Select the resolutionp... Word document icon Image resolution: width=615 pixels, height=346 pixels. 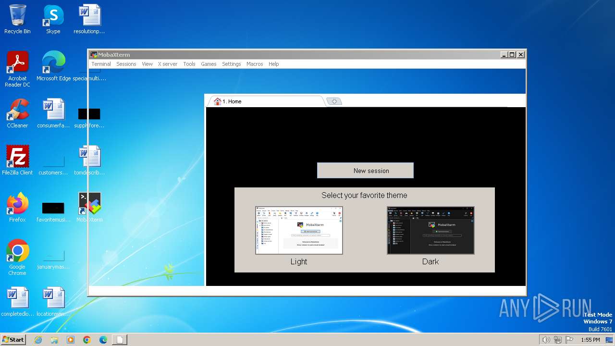(x=89, y=20)
